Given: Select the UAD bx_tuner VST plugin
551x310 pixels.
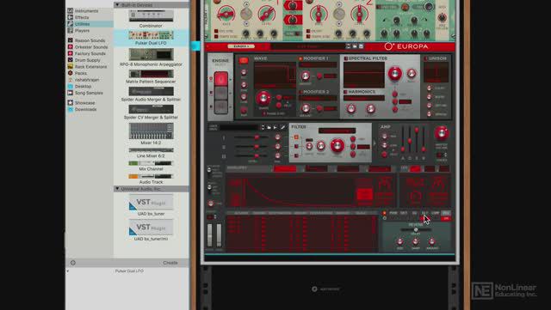Looking at the screenshot, I should tap(151, 205).
